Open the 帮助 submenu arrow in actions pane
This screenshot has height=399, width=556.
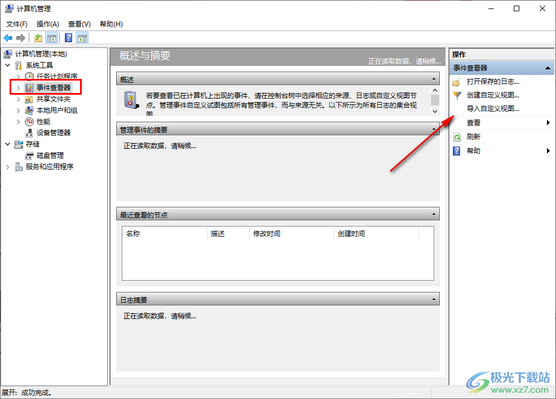548,151
